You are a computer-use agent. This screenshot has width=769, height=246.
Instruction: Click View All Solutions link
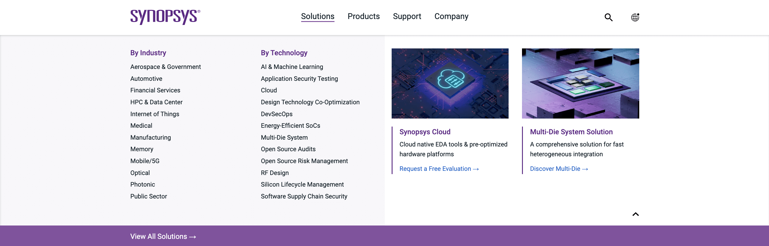(163, 236)
